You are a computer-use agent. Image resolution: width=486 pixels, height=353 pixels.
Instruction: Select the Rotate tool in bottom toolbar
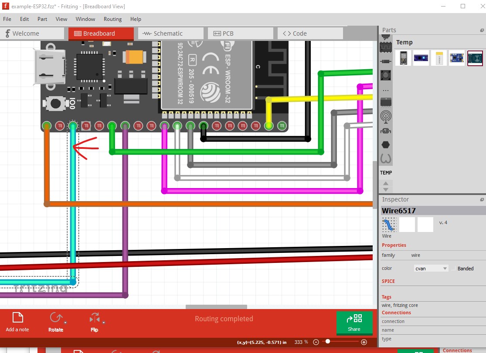click(x=55, y=319)
